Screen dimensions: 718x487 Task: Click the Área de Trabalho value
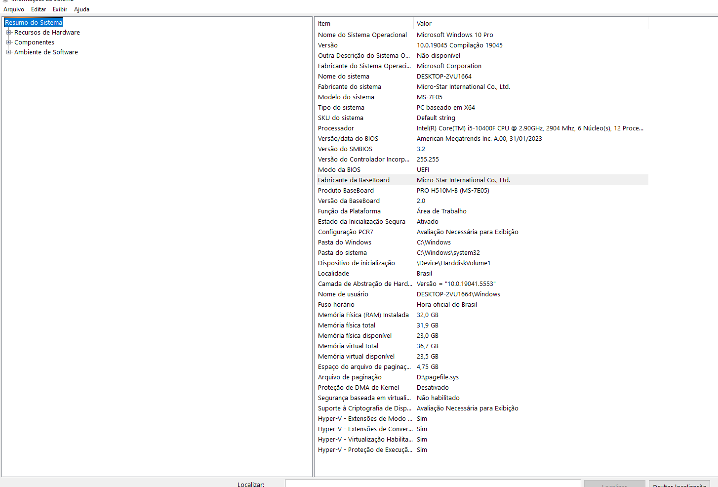point(441,211)
